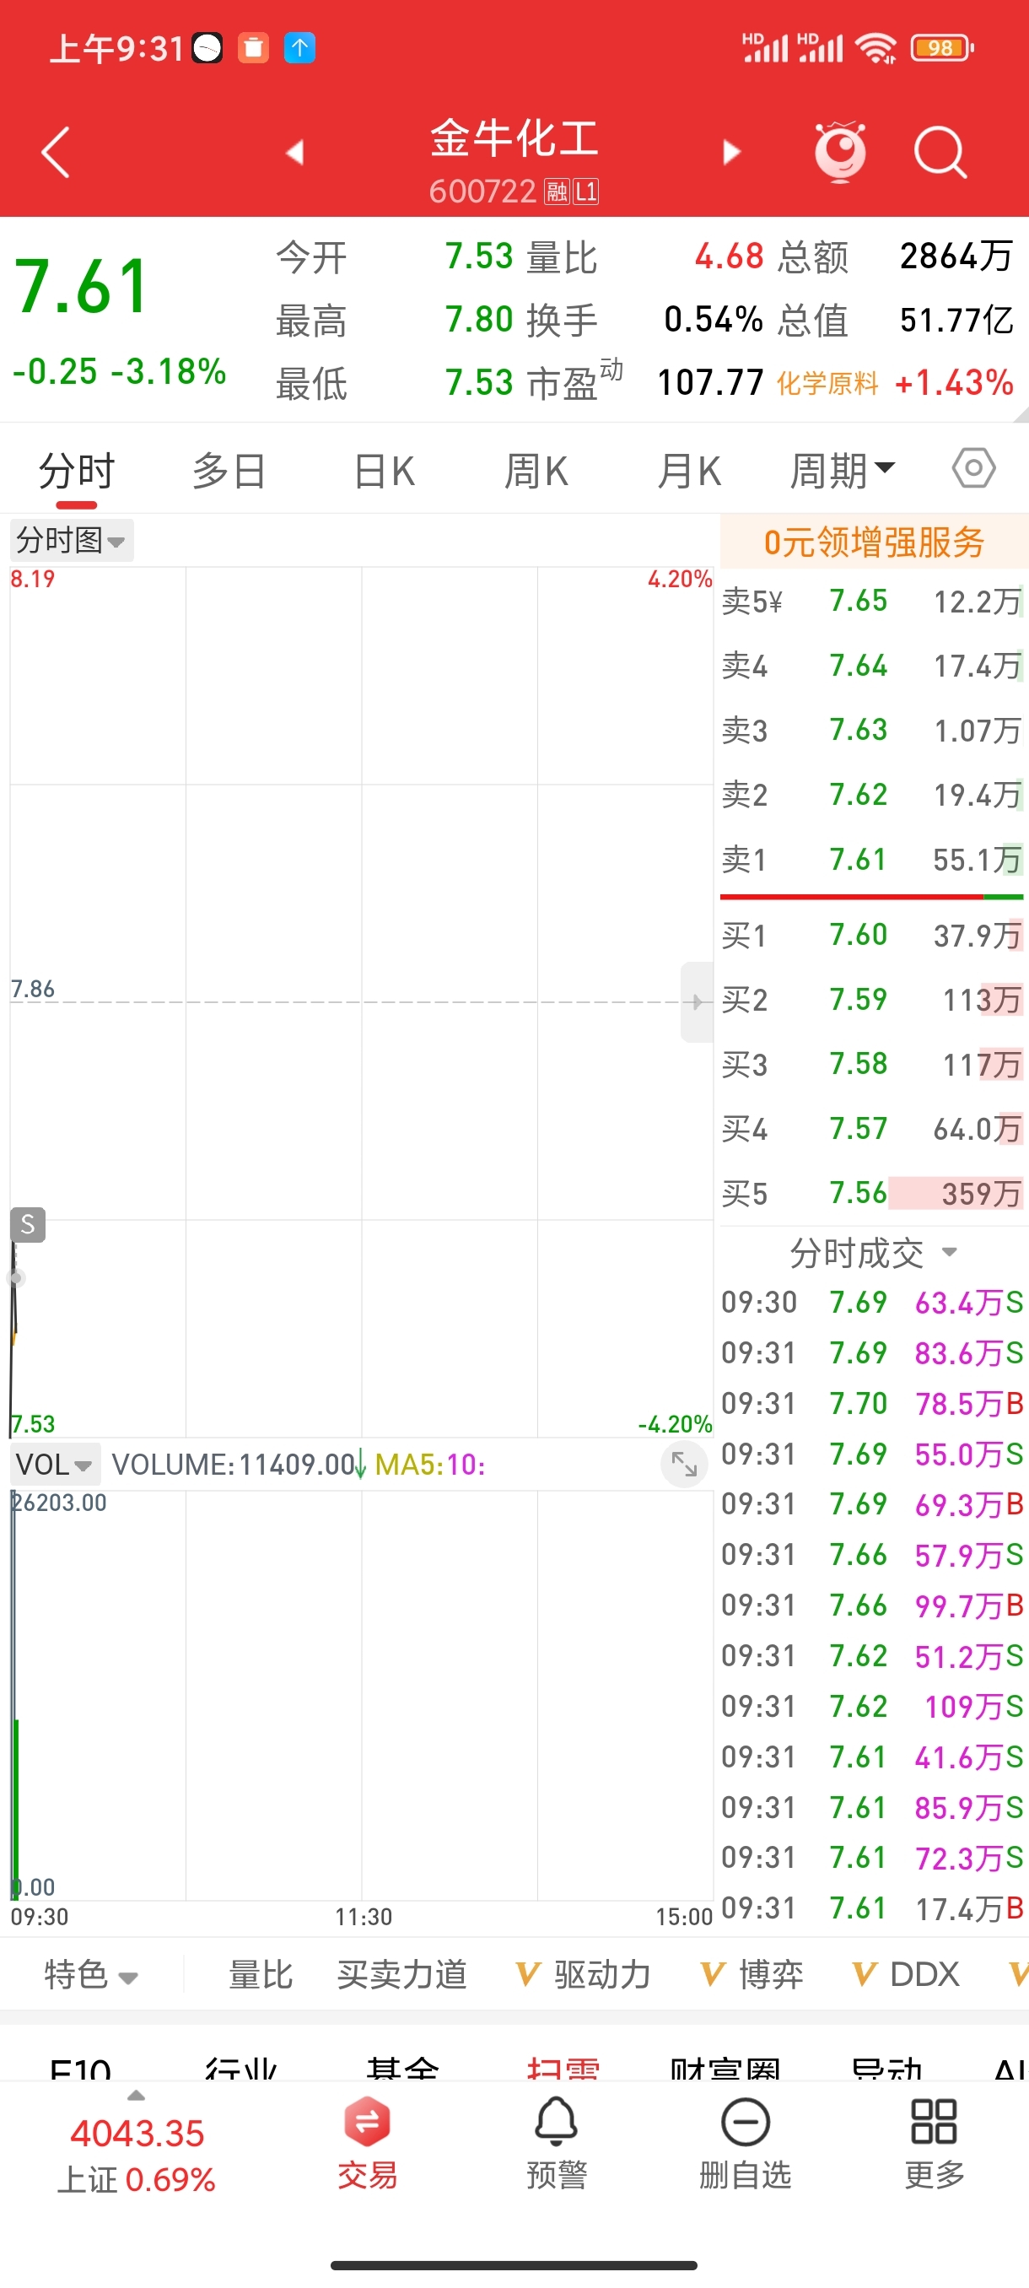Open the 分时图 chart type dropdown
Screen dimensions: 1029x2288
[x=72, y=540]
